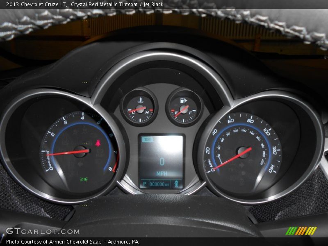Click the 000008 mi odometer reading
This screenshot has width=328, height=246.
point(159,184)
